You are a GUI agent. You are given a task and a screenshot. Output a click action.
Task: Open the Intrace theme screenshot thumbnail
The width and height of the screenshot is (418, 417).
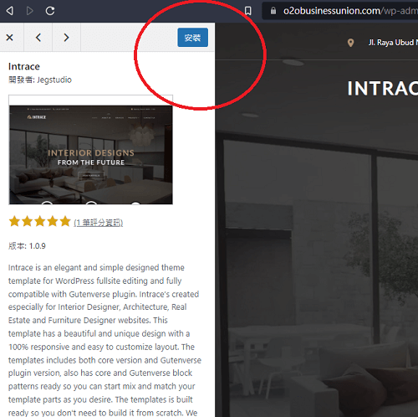tap(90, 150)
